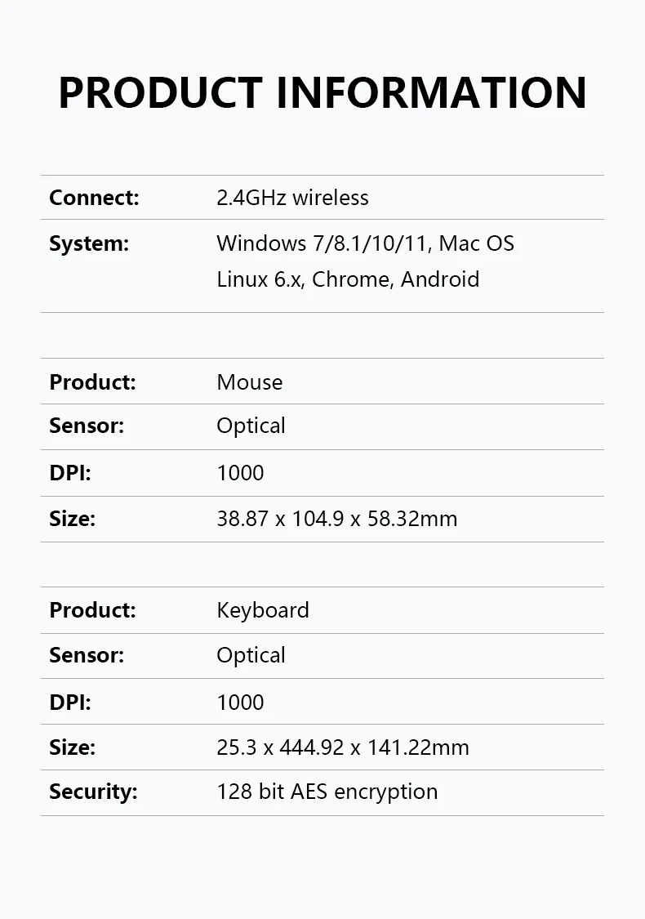Viewport: 645px width, 919px height.
Task: Click the Keyboard product value
Action: pyautogui.click(x=262, y=610)
